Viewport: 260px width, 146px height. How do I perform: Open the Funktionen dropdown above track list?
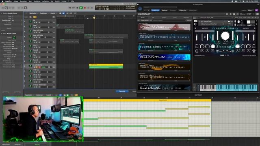44,13
